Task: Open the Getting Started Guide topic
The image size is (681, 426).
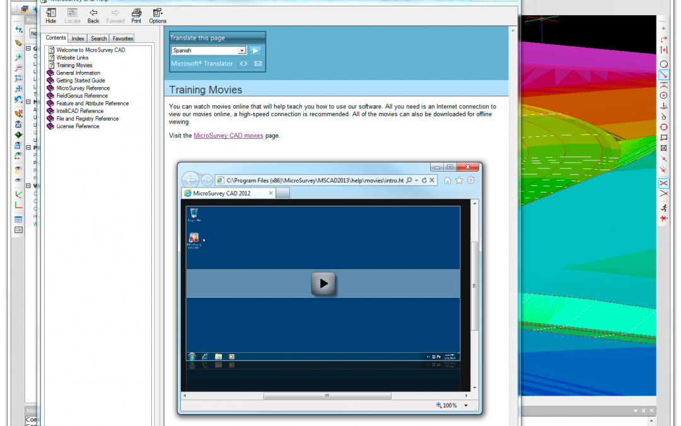Action: [x=81, y=81]
